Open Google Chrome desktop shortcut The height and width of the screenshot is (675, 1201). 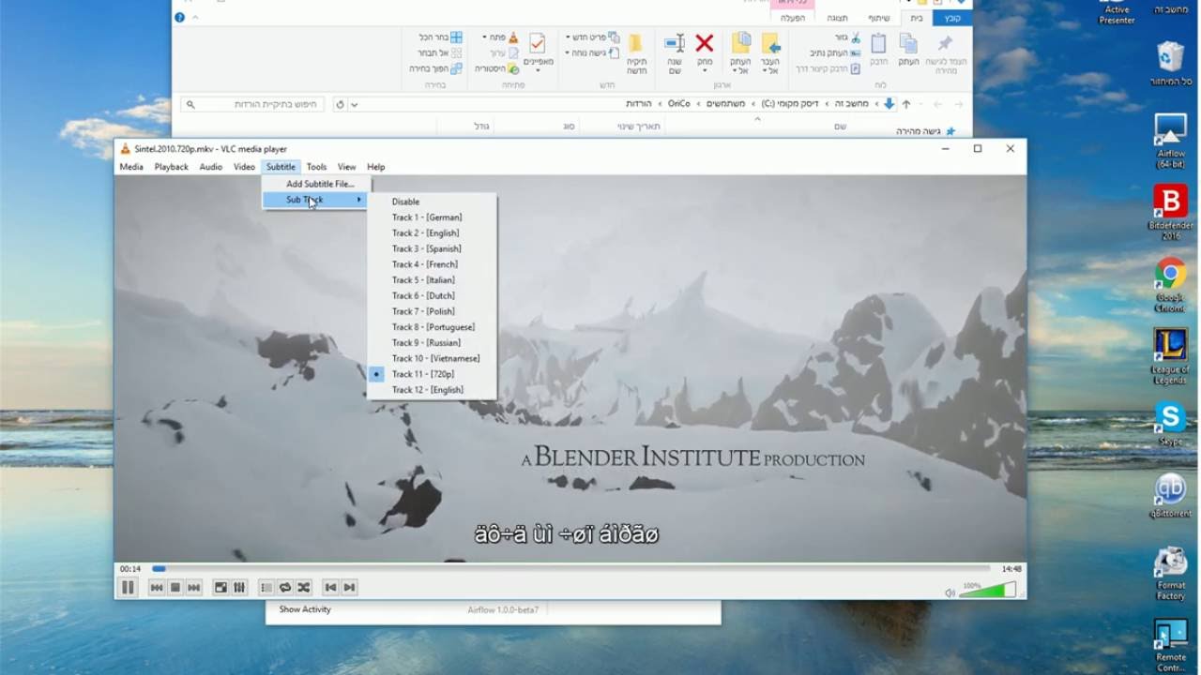pos(1170,285)
